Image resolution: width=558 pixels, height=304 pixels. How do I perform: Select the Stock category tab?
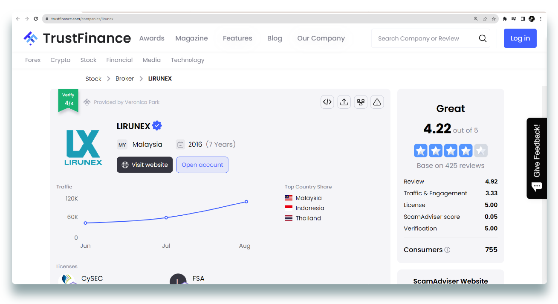[88, 60]
